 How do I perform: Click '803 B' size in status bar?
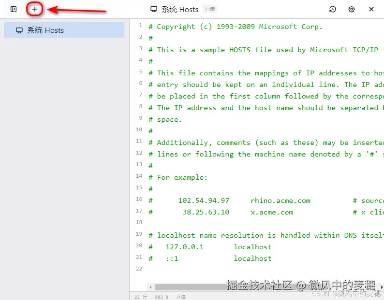[162, 297]
